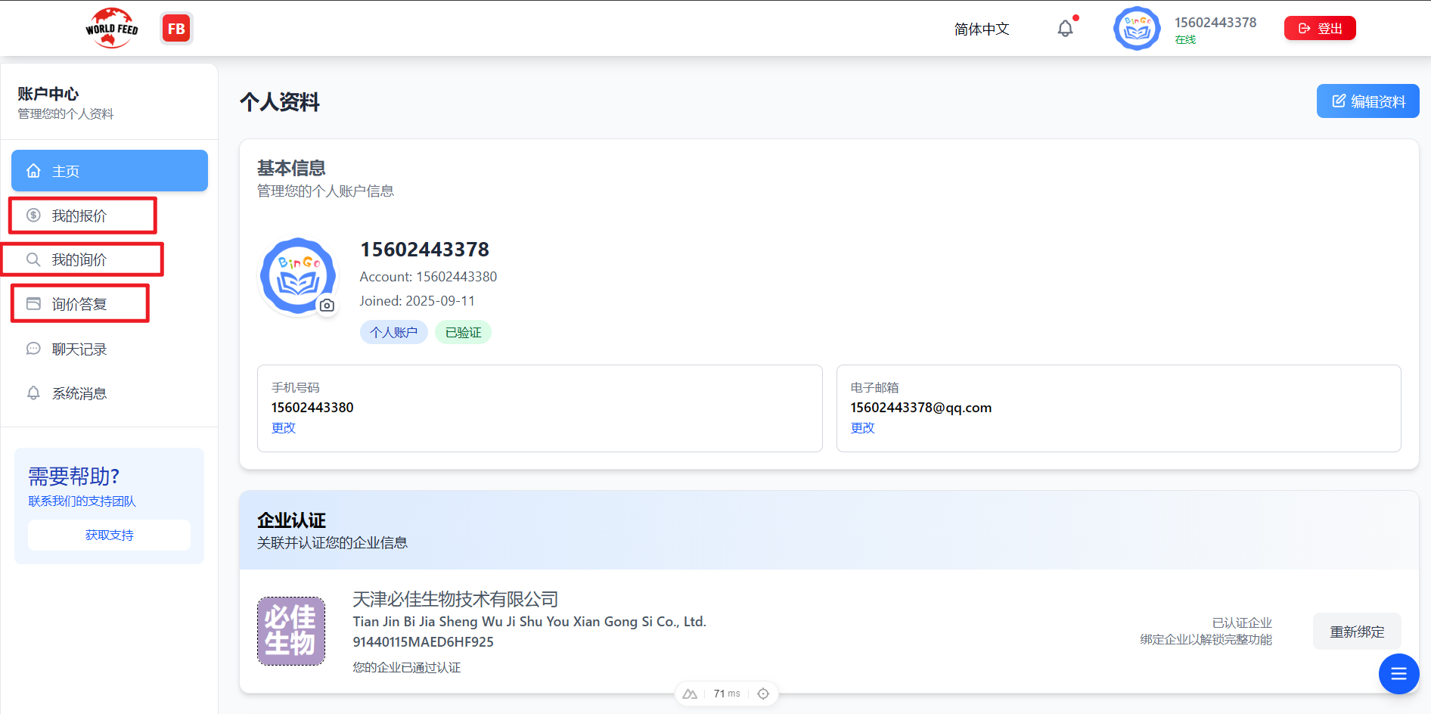Image resolution: width=1431 pixels, height=714 pixels.
Task: Click the WORLD FEED globe logo
Action: coord(111,27)
